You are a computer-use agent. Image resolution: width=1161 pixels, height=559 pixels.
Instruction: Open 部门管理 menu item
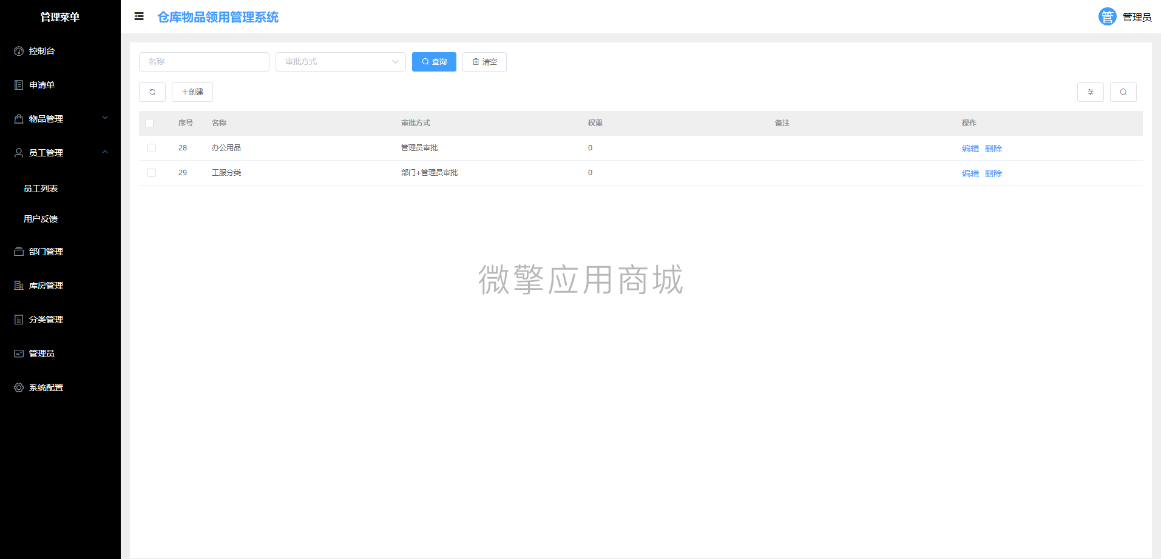point(60,252)
